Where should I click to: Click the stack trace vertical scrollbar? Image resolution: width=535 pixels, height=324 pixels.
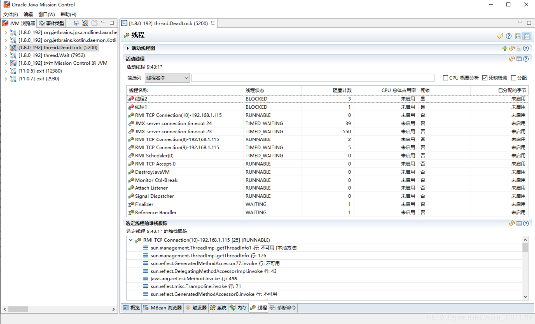coord(525,268)
